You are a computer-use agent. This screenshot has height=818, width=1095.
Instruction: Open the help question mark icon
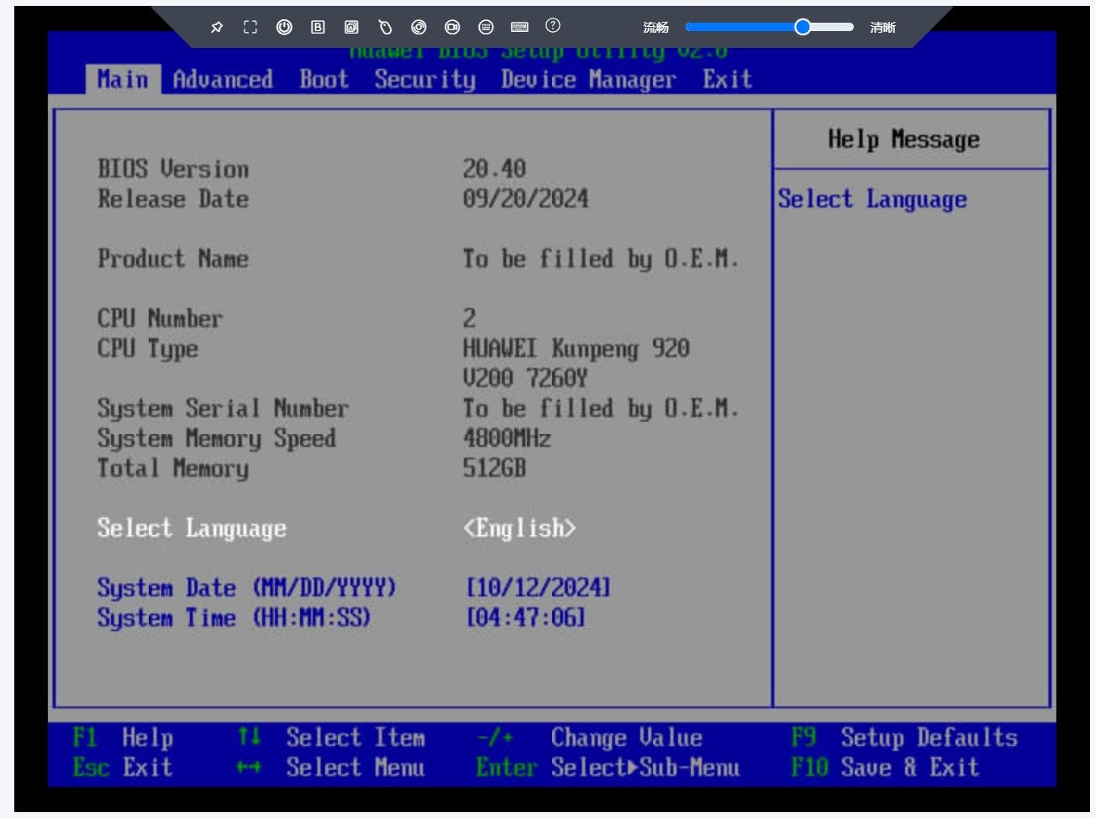[553, 25]
